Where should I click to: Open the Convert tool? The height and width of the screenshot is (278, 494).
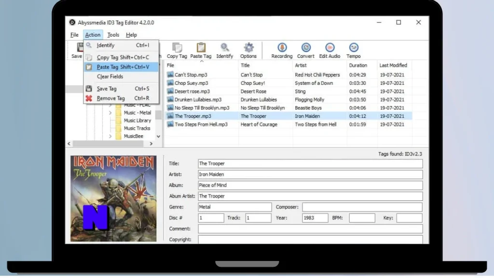point(306,48)
